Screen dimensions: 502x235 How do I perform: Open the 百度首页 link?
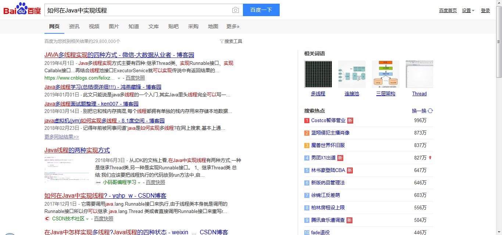(x=448, y=11)
